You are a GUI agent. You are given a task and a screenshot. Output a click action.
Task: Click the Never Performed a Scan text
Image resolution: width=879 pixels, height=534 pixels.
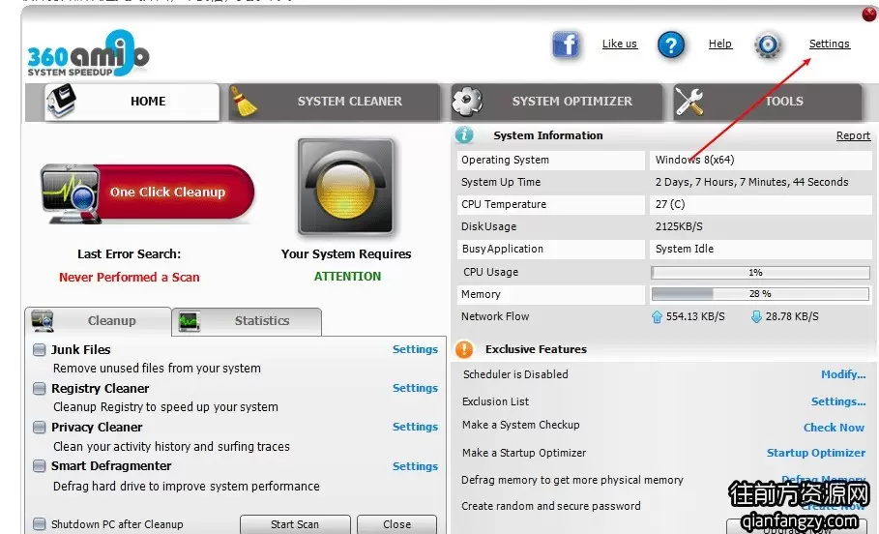point(129,277)
